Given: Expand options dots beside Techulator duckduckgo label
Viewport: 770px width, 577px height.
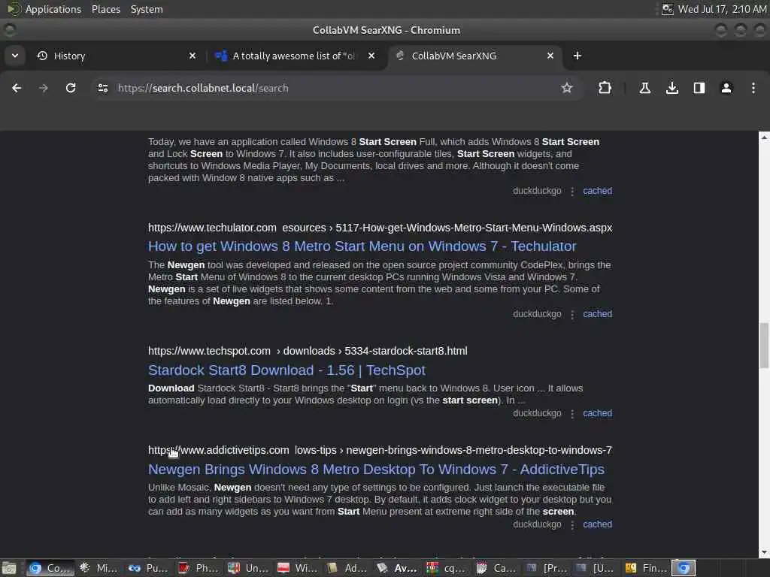Looking at the screenshot, I should click(x=572, y=315).
